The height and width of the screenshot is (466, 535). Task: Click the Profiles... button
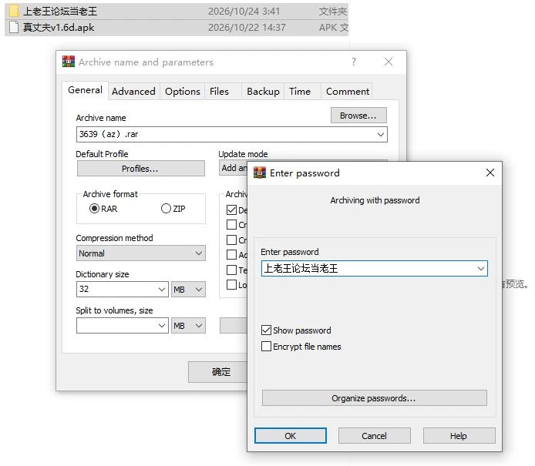click(140, 169)
